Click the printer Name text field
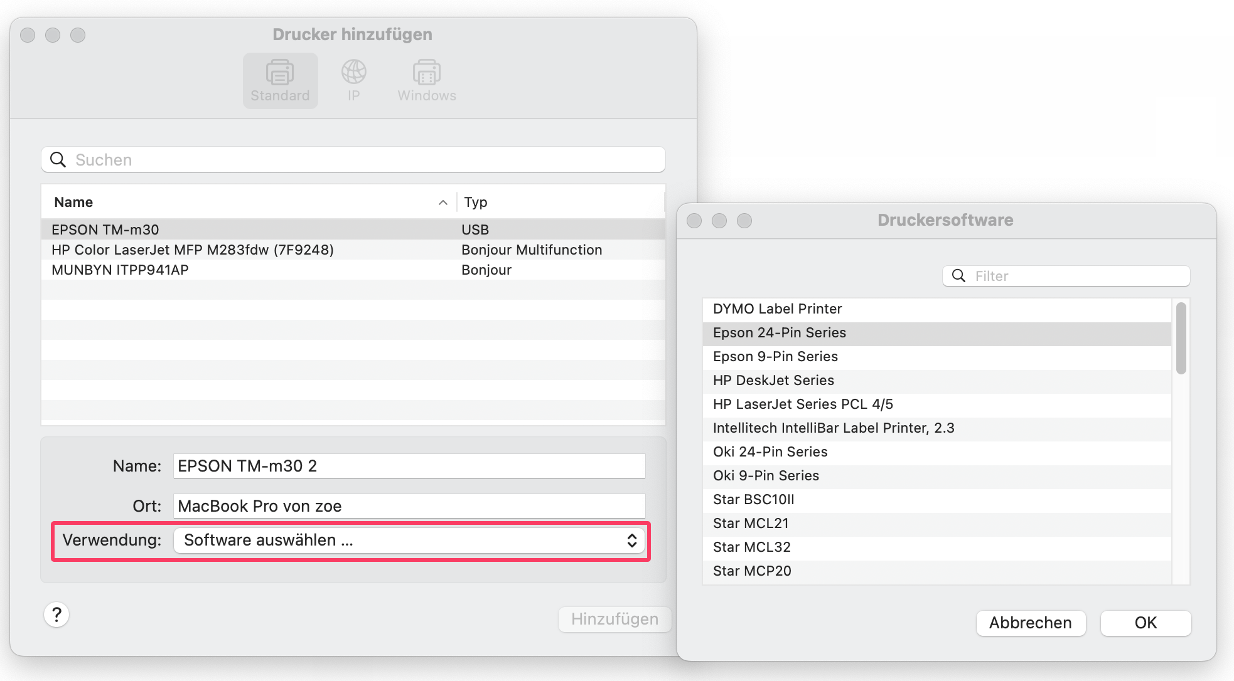 pos(409,466)
